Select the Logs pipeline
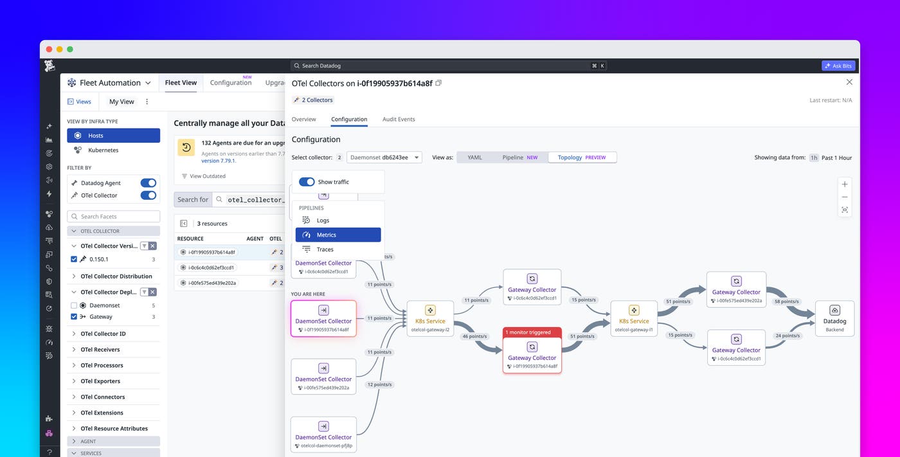The height and width of the screenshot is (457, 900). [x=338, y=220]
